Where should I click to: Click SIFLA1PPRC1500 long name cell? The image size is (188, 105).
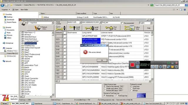pyautogui.click(x=91, y=39)
